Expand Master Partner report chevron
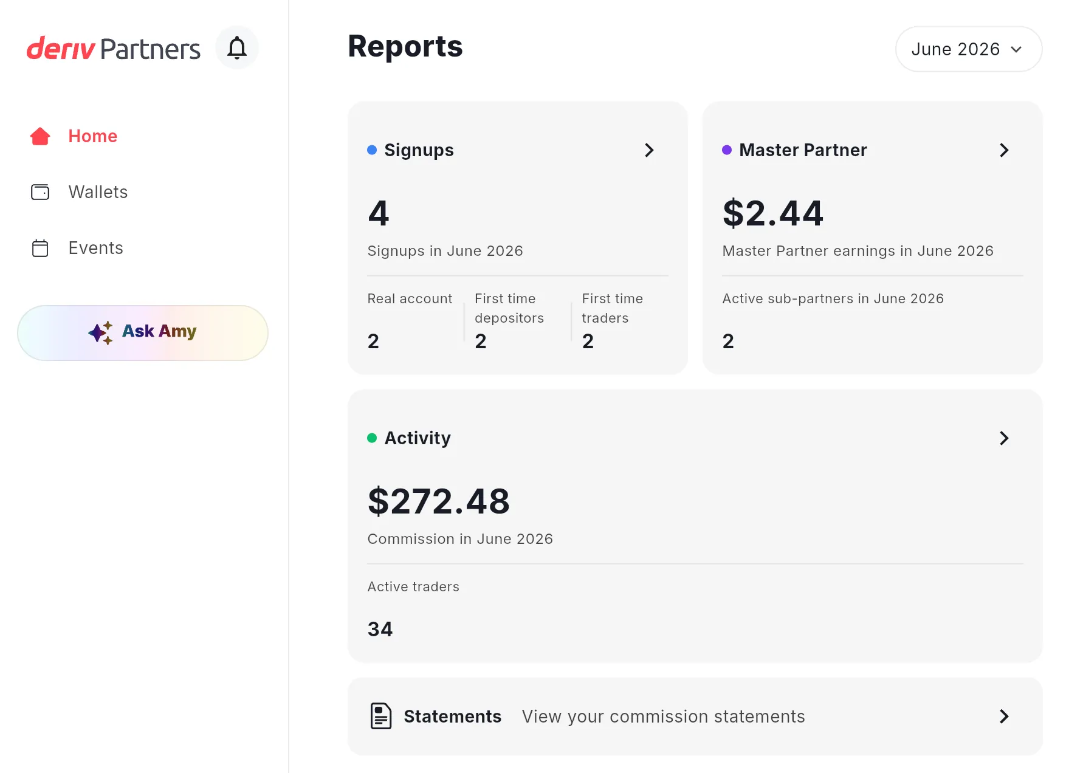The image size is (1083, 773). point(1004,150)
